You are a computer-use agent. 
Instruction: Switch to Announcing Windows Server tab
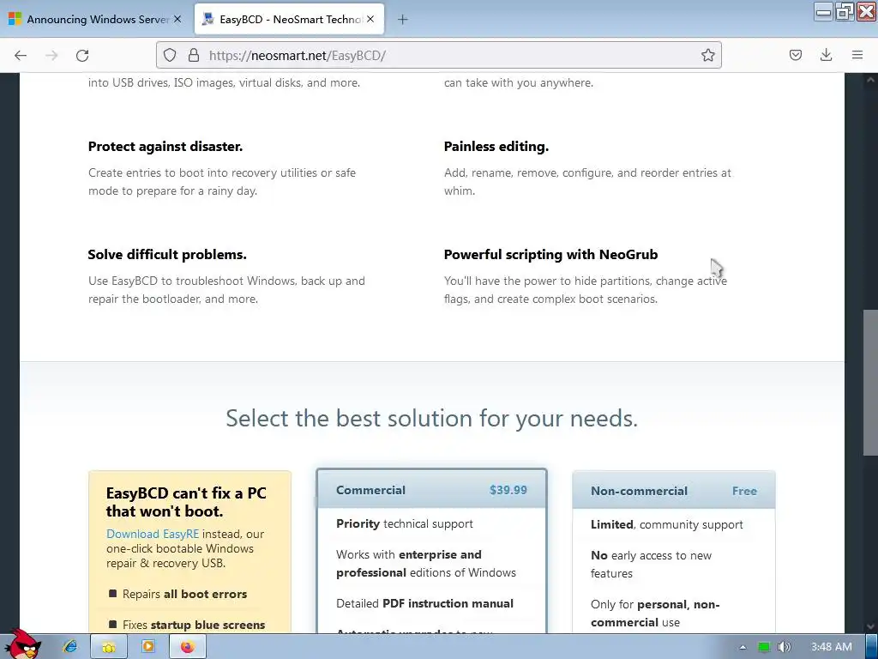(x=95, y=19)
